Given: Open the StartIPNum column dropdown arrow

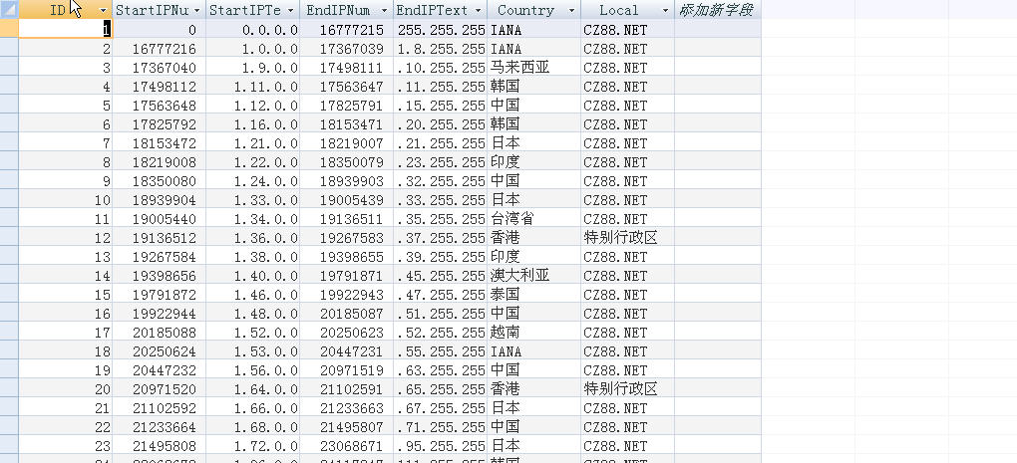Looking at the screenshot, I should (196, 10).
